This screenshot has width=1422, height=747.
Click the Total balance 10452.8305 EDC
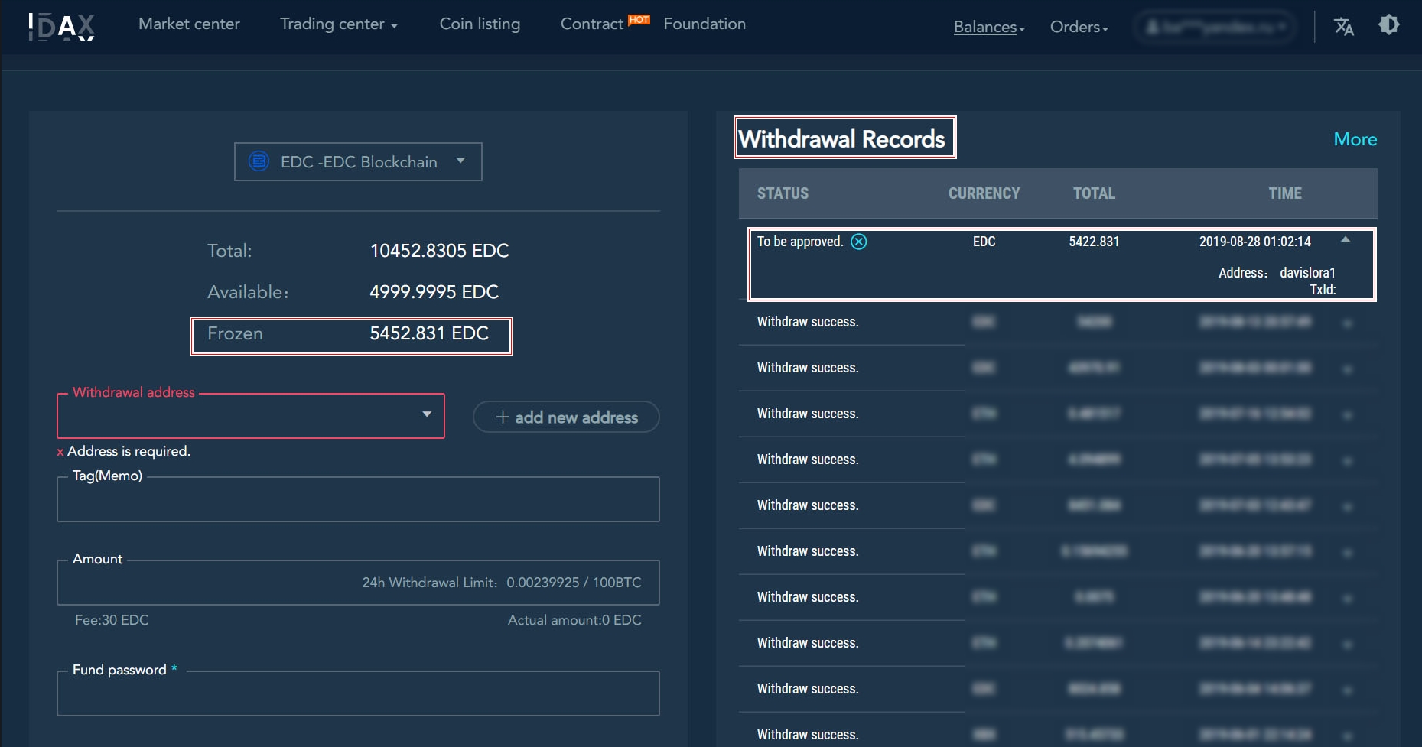pyautogui.click(x=439, y=251)
